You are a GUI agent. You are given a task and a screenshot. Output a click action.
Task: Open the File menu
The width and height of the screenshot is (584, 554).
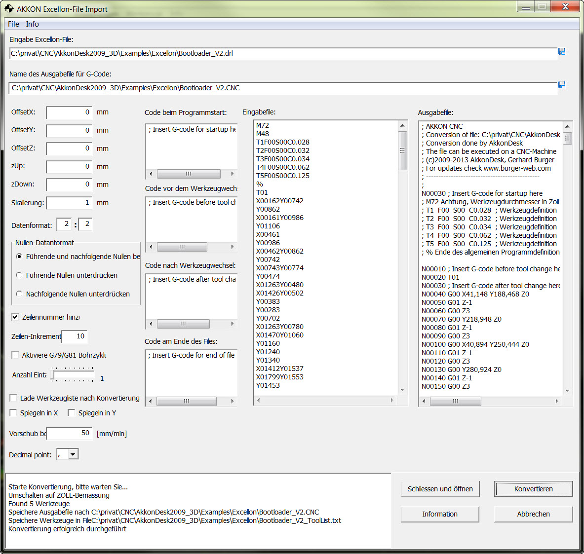pos(13,24)
